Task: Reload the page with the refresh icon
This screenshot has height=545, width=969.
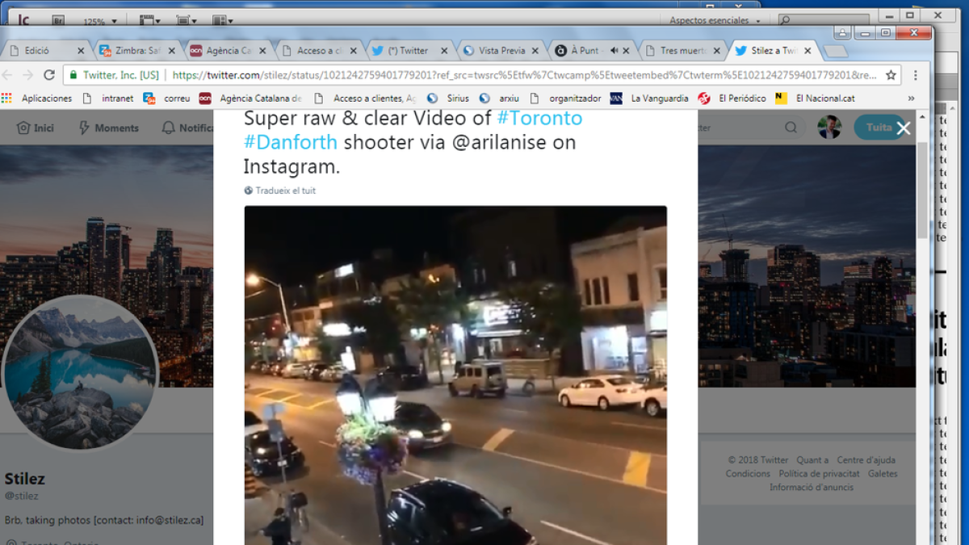Action: click(49, 75)
